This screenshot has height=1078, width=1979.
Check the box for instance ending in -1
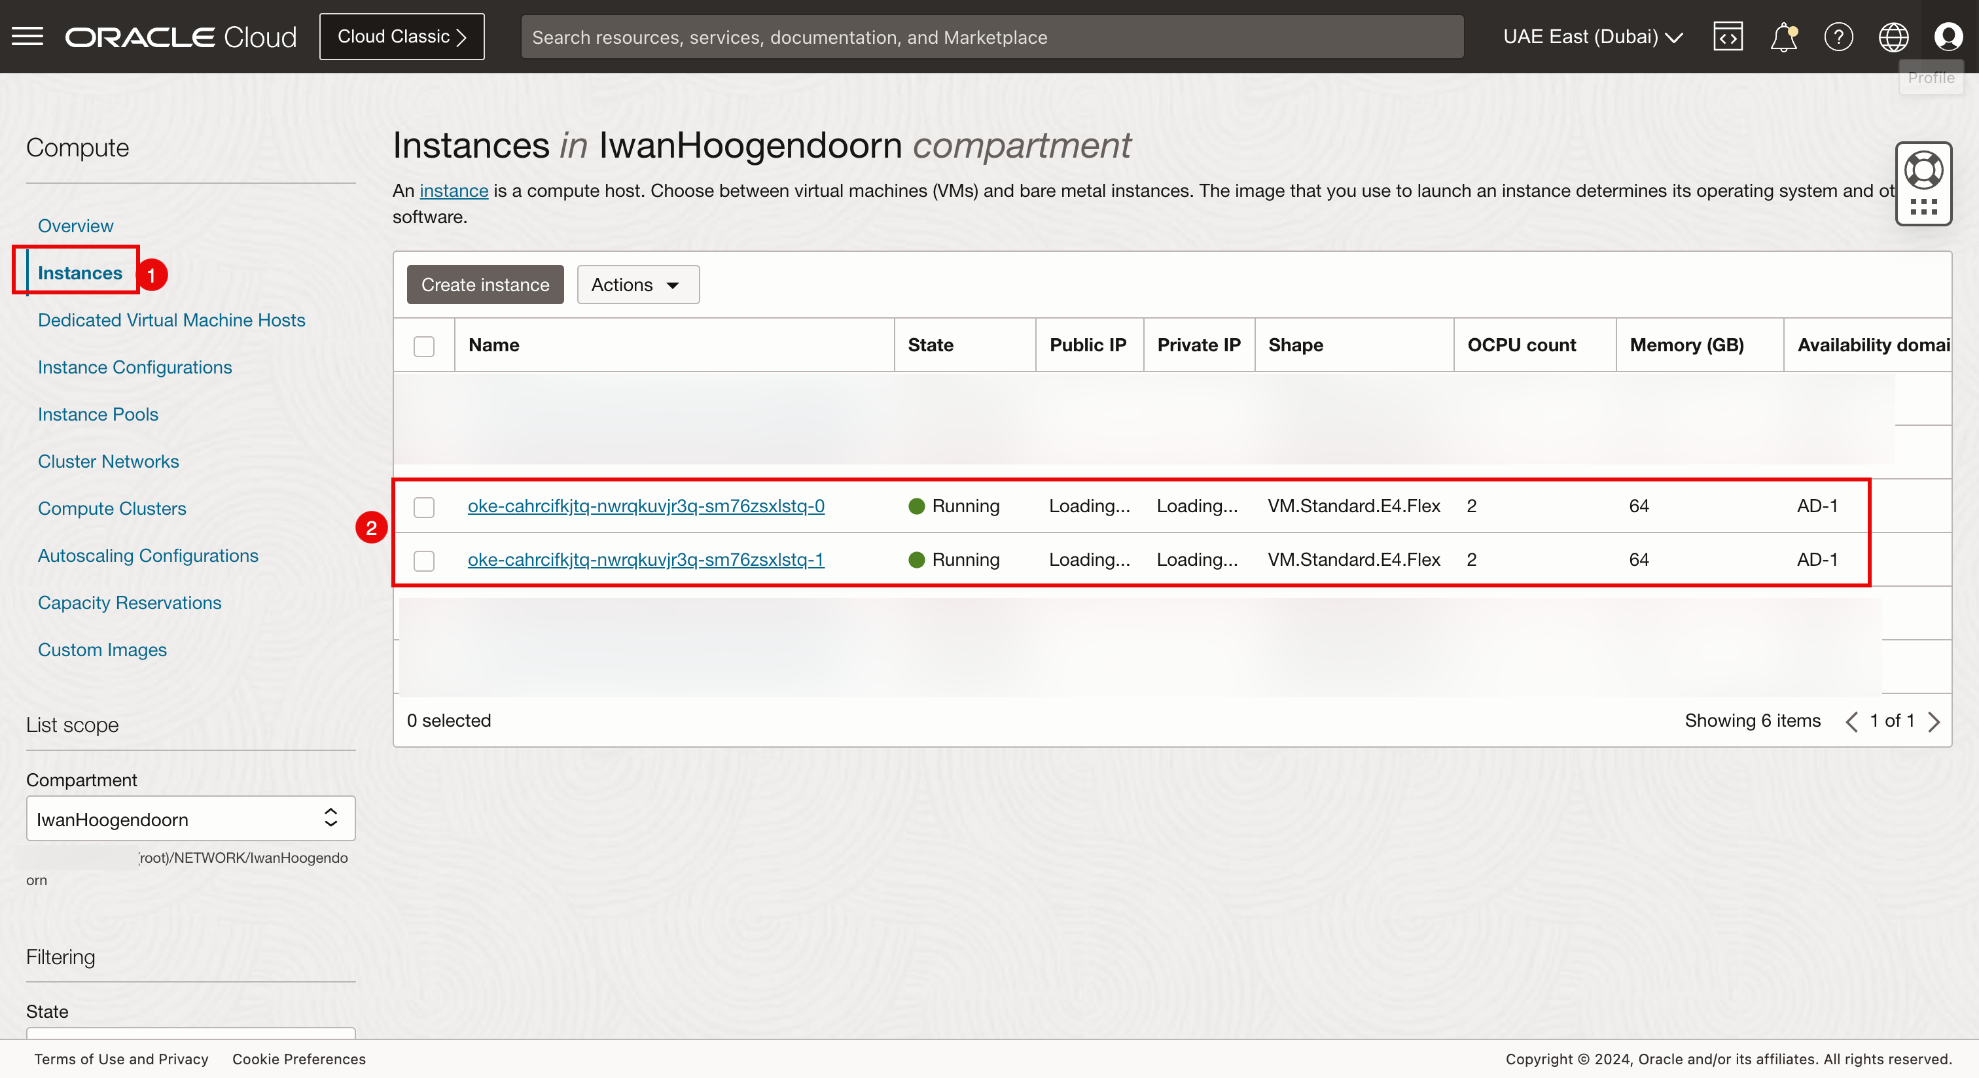click(x=424, y=561)
